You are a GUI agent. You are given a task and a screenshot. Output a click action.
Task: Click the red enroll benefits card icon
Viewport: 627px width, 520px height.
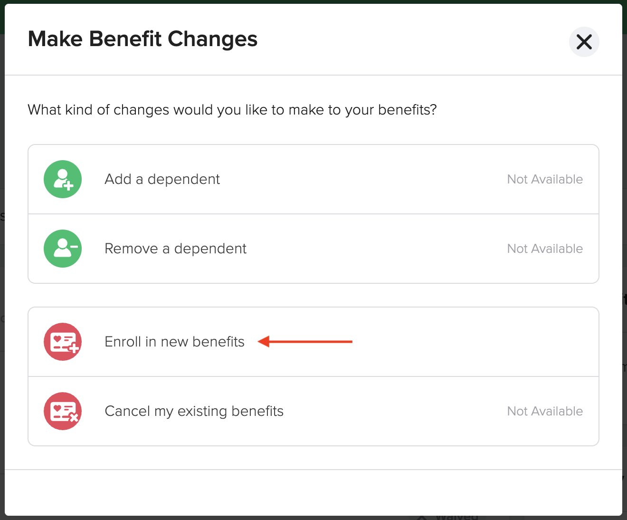point(63,341)
